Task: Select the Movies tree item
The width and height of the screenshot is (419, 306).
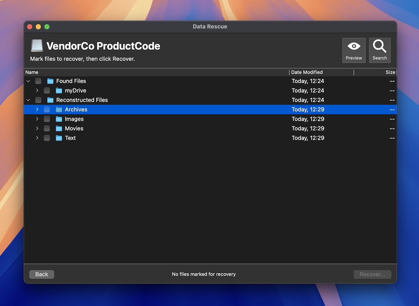Action: (x=74, y=128)
